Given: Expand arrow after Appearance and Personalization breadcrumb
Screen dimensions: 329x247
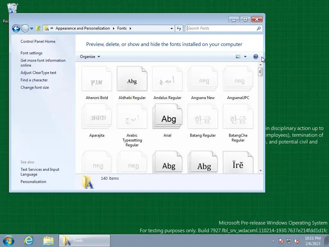Looking at the screenshot, I should pos(113,28).
